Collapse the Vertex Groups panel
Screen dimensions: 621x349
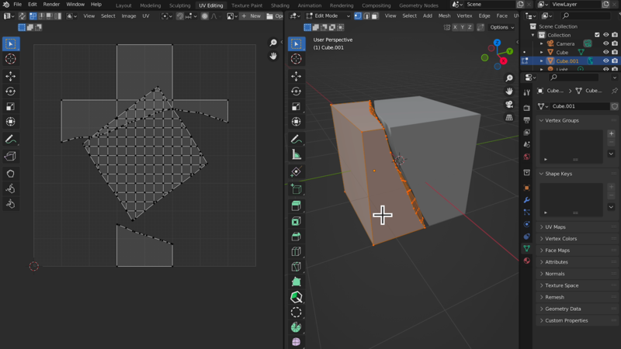(577, 120)
